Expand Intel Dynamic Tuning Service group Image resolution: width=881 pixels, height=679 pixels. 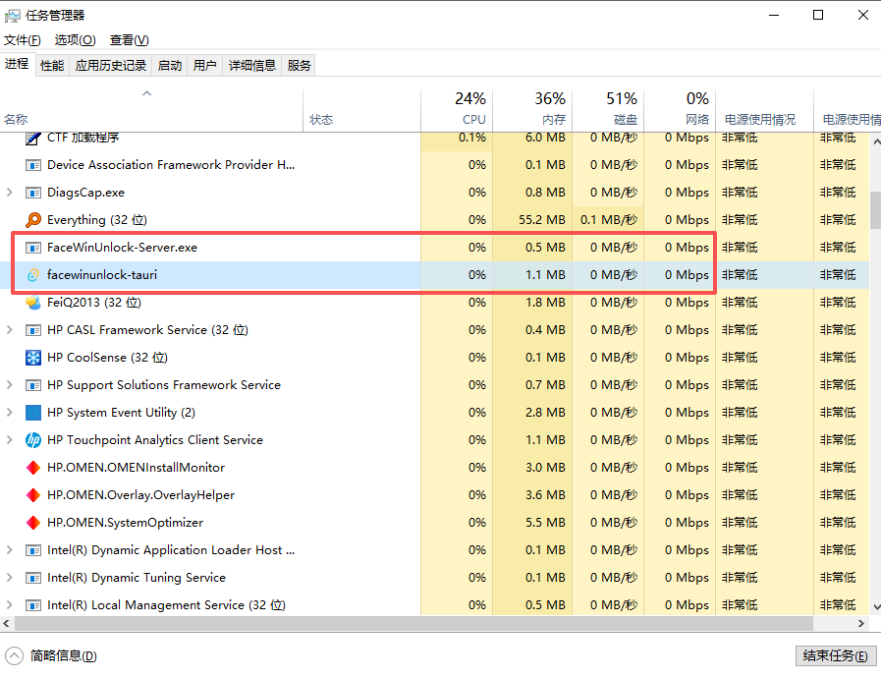(x=9, y=578)
